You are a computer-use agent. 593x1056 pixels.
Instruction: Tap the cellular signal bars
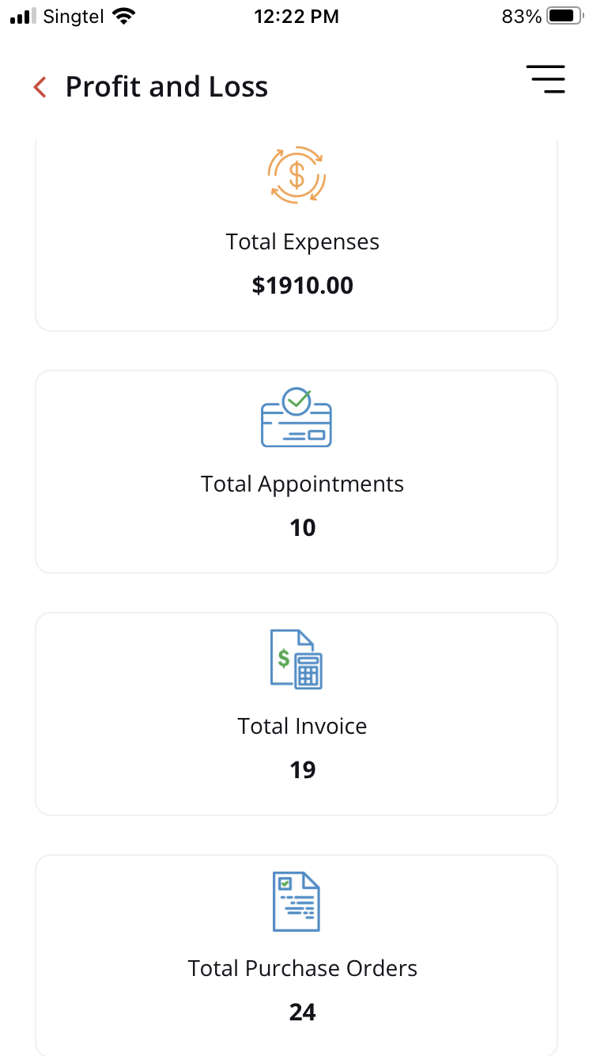[x=23, y=16]
